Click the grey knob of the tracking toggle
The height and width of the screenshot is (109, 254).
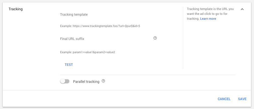coord(62,81)
